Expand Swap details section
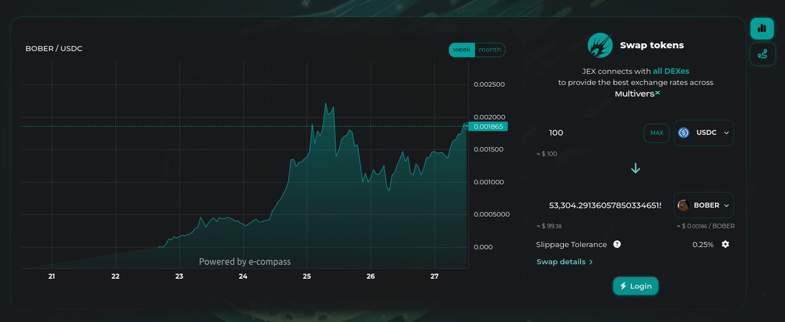The height and width of the screenshot is (322, 785). [565, 262]
